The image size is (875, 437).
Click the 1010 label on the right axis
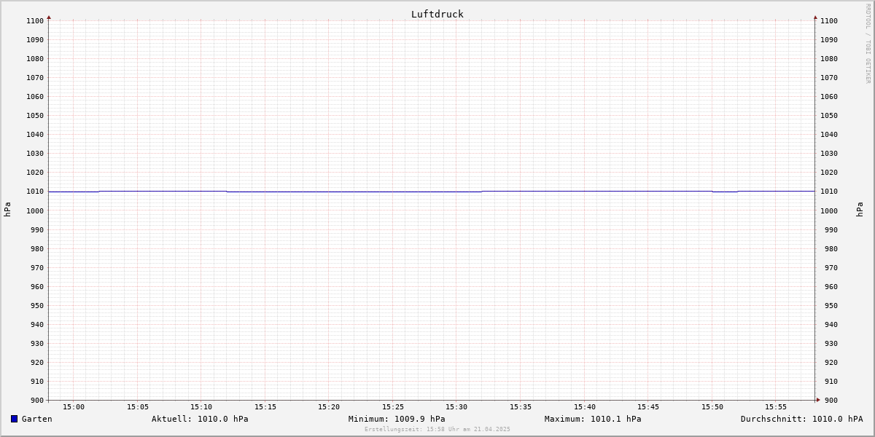coord(829,192)
